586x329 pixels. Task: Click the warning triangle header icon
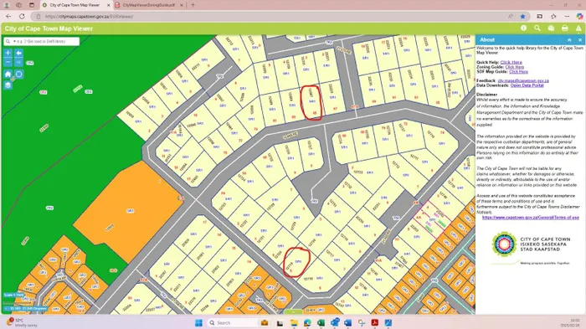(578, 28)
